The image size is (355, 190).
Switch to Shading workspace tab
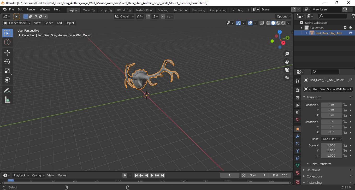click(163, 10)
